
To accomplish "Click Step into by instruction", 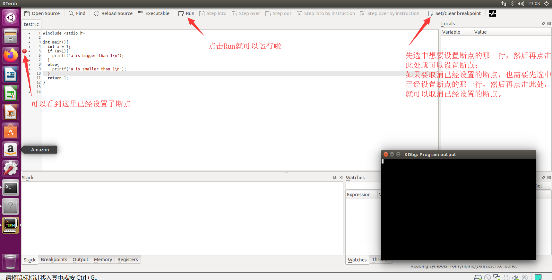I will pyautogui.click(x=326, y=13).
